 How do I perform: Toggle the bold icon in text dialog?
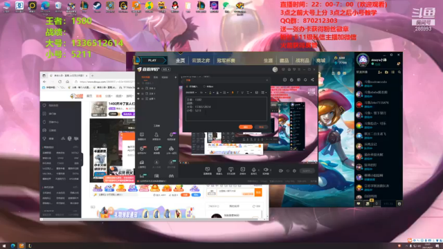(x=233, y=93)
